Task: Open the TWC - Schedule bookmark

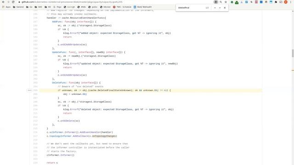Action: [122, 7]
